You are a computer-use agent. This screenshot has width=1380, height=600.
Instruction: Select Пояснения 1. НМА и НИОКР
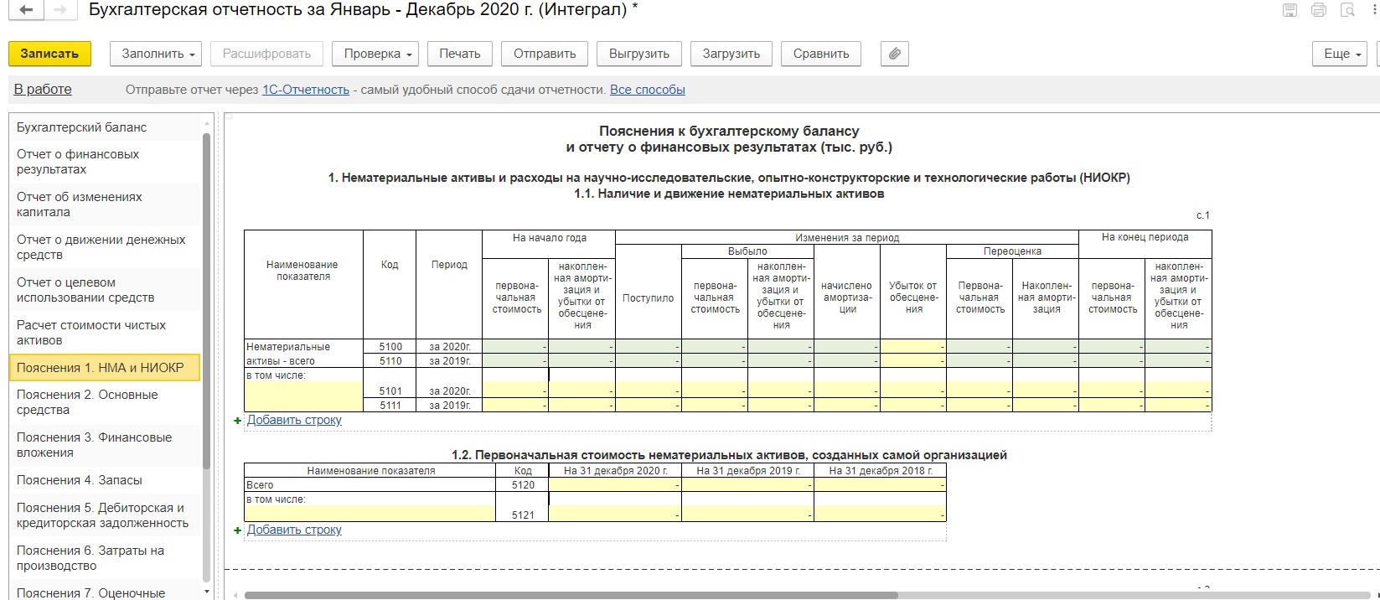pos(105,368)
